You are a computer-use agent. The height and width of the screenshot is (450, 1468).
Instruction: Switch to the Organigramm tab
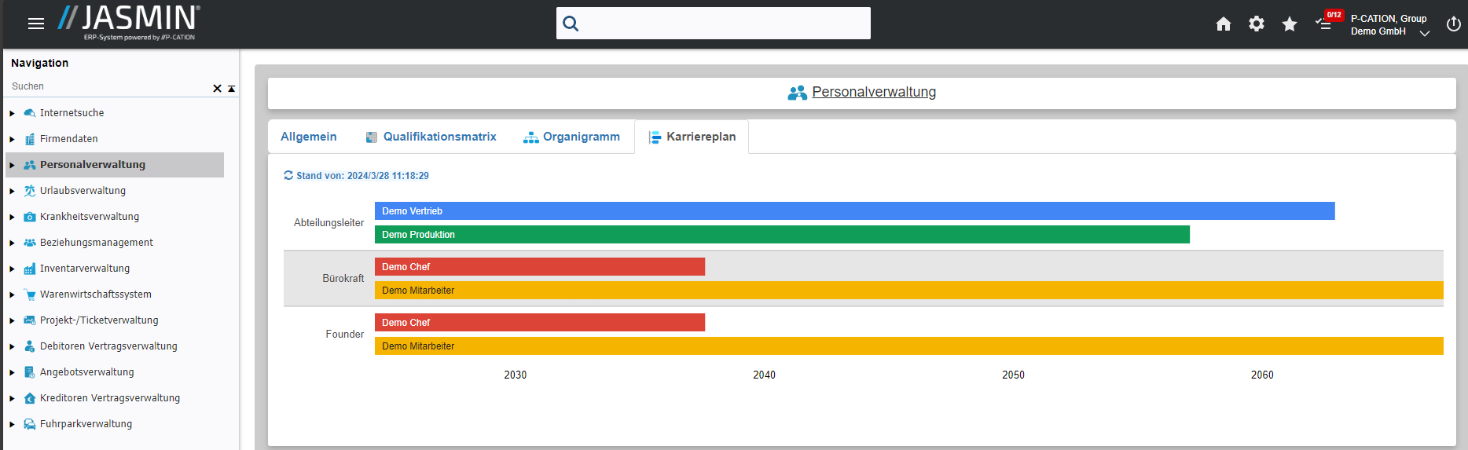point(572,137)
